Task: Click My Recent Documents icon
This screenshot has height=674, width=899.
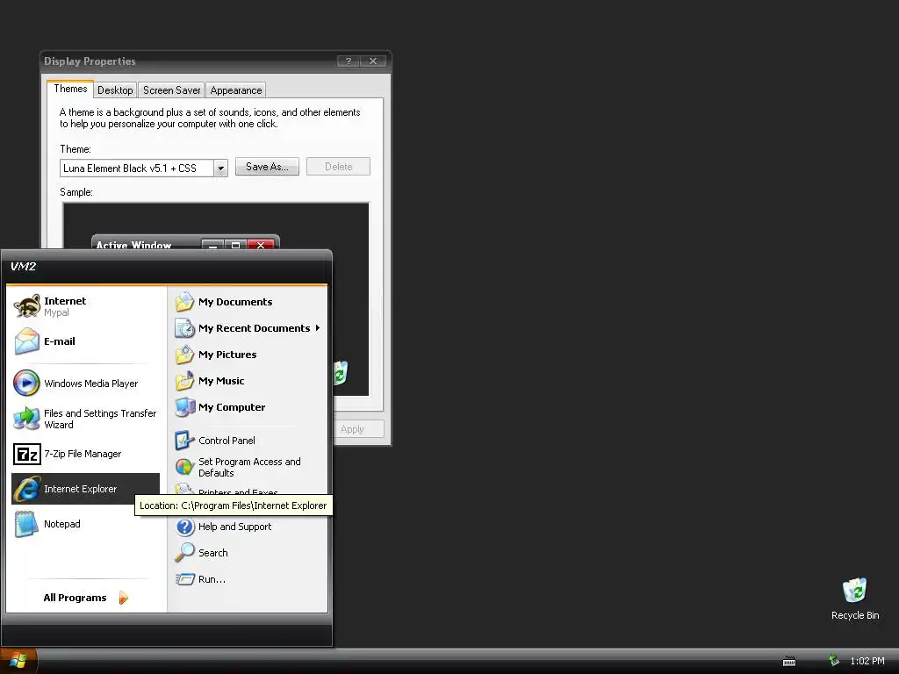Action: coord(184,328)
